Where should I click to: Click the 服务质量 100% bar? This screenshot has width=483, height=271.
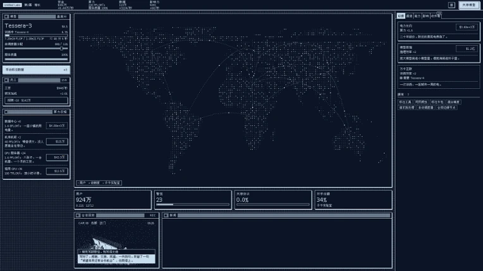pyautogui.click(x=36, y=59)
